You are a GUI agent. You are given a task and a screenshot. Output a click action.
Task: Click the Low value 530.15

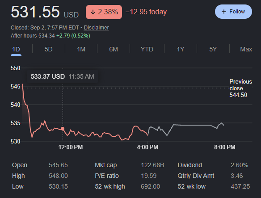point(58,187)
